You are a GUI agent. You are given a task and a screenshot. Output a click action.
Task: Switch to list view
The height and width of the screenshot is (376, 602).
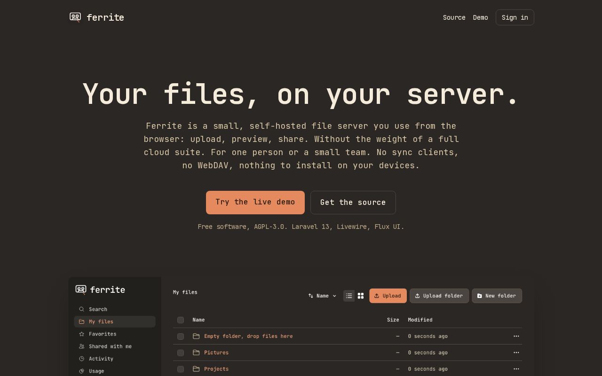pos(349,296)
